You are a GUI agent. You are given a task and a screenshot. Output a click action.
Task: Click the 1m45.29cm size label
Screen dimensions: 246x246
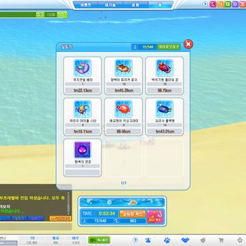click(x=124, y=90)
